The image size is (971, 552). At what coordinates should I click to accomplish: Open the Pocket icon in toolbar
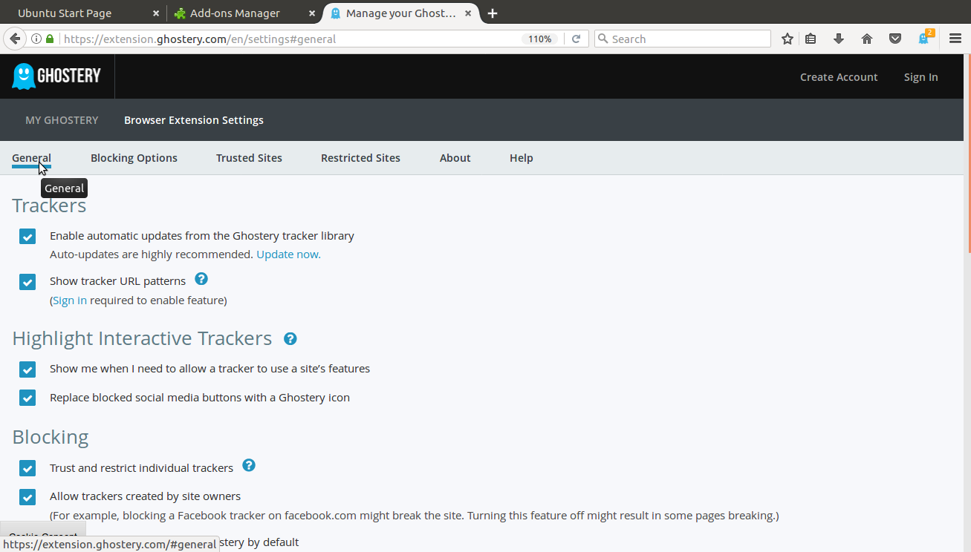895,39
